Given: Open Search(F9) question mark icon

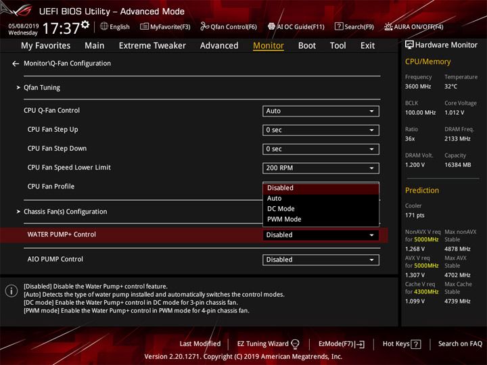Looking at the screenshot, I should 339,26.
